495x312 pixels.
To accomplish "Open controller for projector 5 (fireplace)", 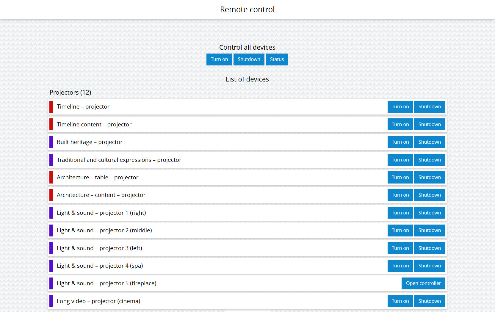I will [x=423, y=283].
